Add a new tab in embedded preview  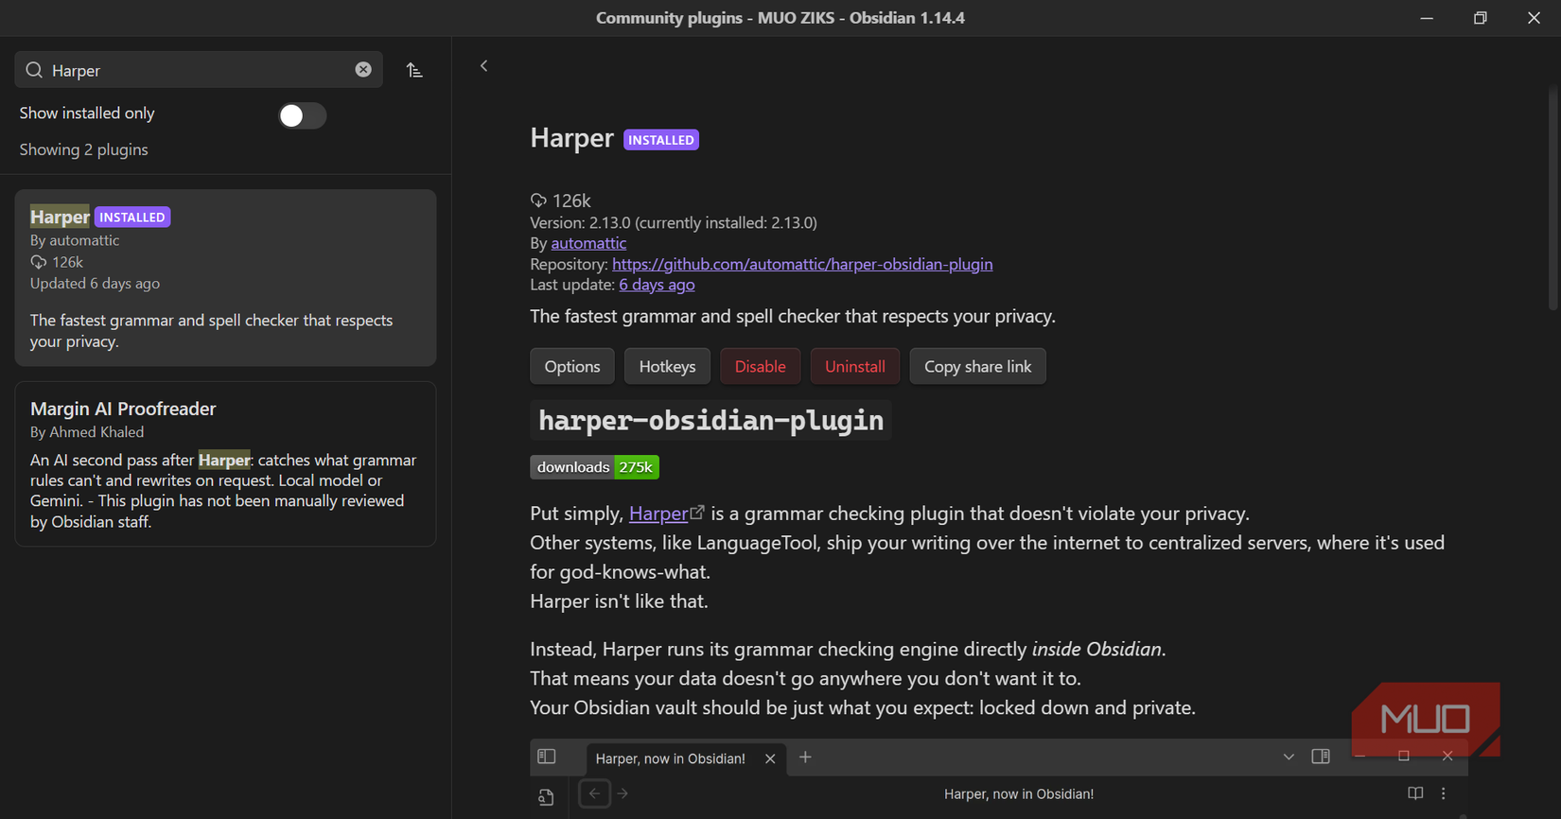click(x=805, y=757)
